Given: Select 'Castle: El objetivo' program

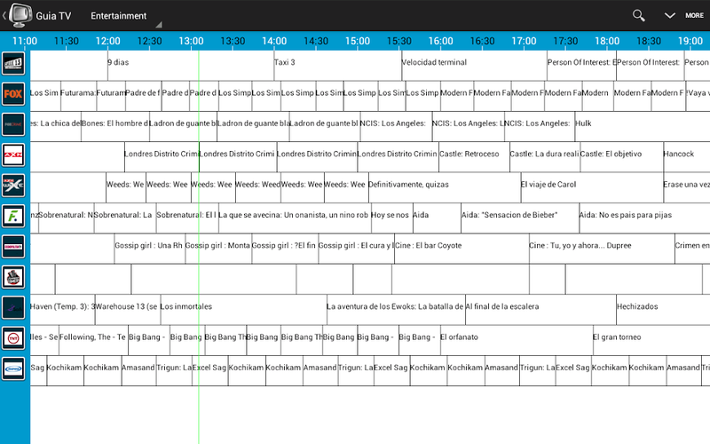Looking at the screenshot, I should [622, 157].
